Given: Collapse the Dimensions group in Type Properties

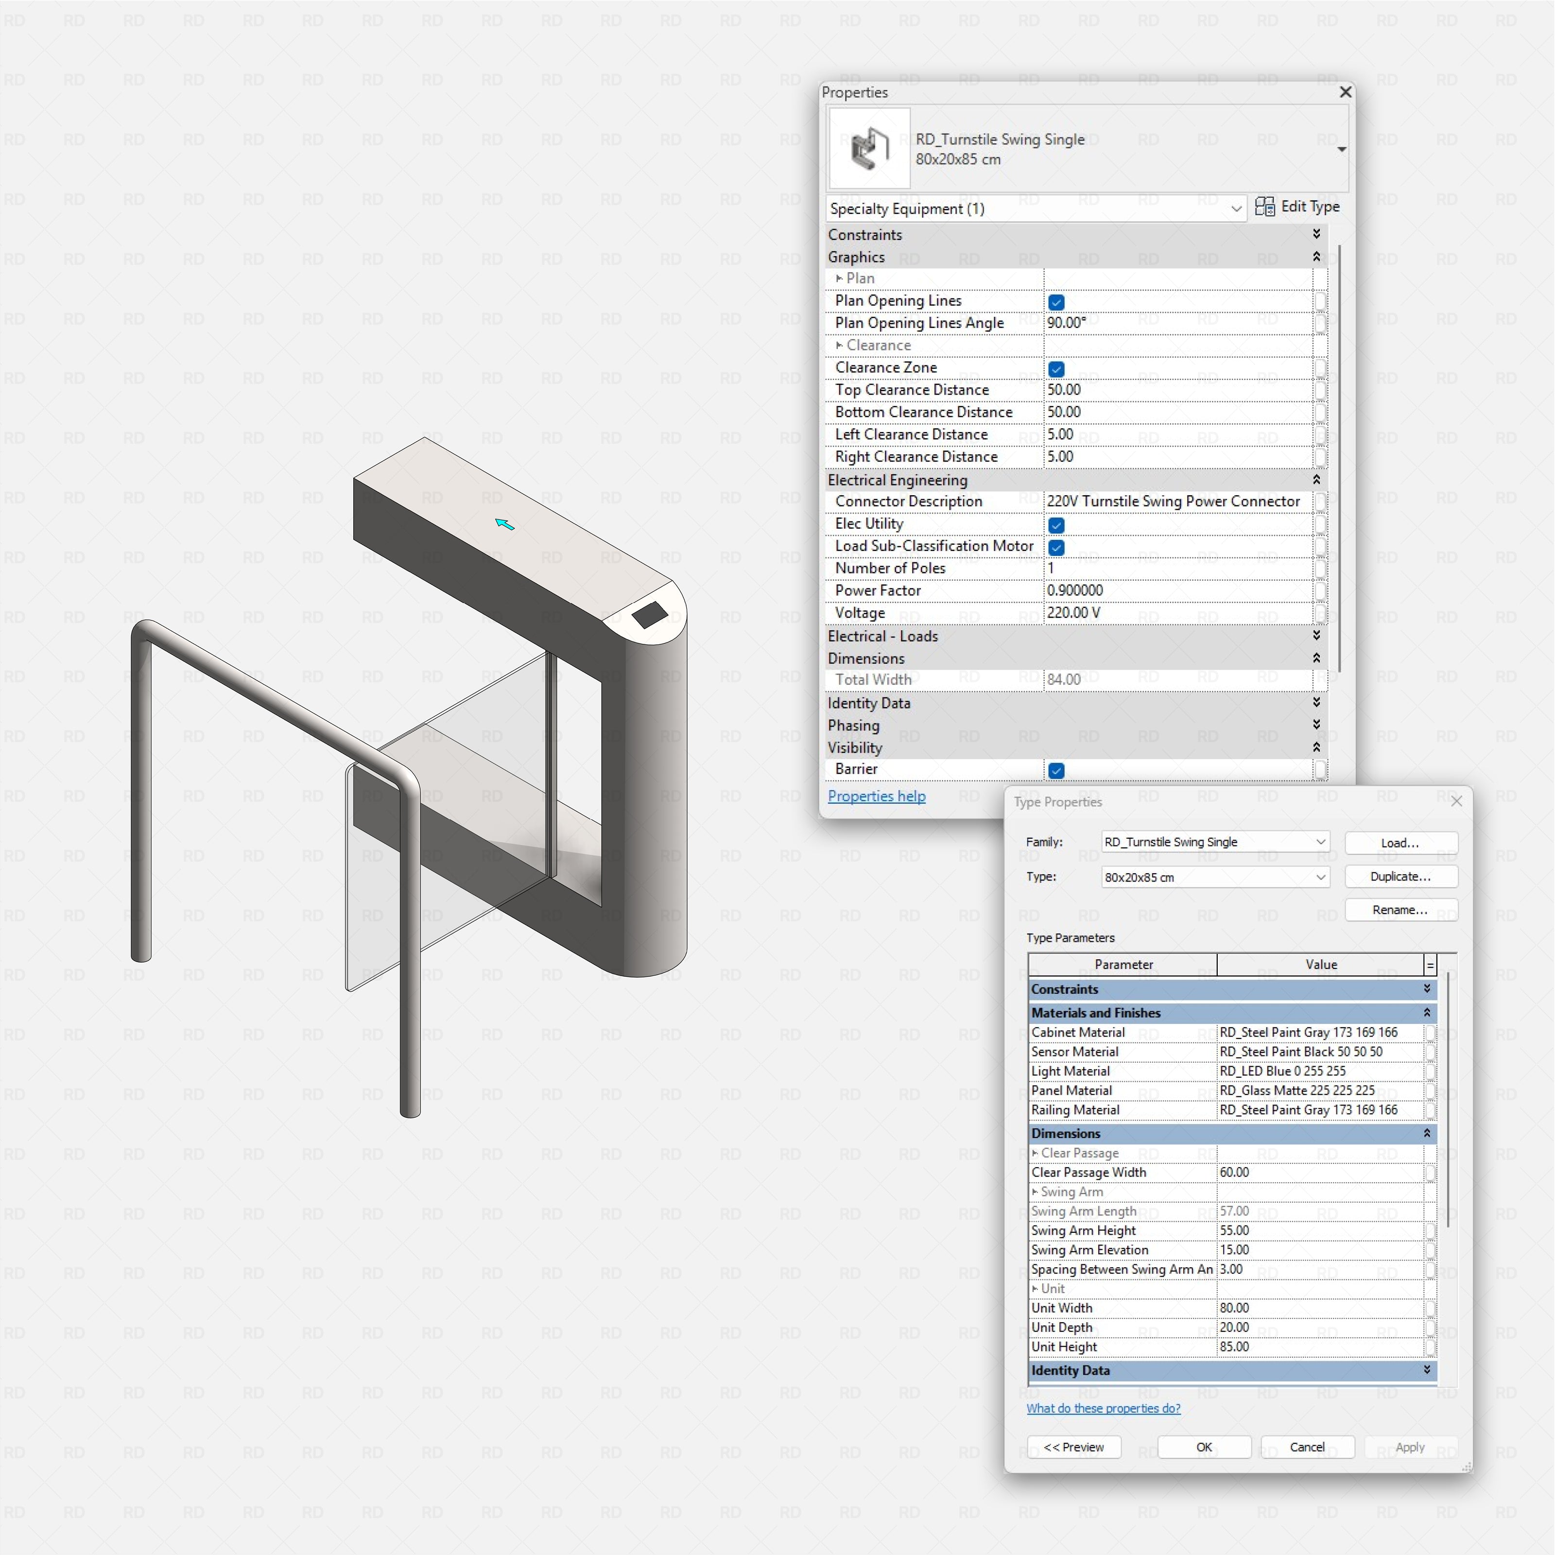Looking at the screenshot, I should 1427,1133.
